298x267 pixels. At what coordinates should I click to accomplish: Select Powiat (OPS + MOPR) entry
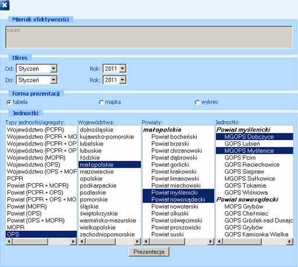coord(41,220)
